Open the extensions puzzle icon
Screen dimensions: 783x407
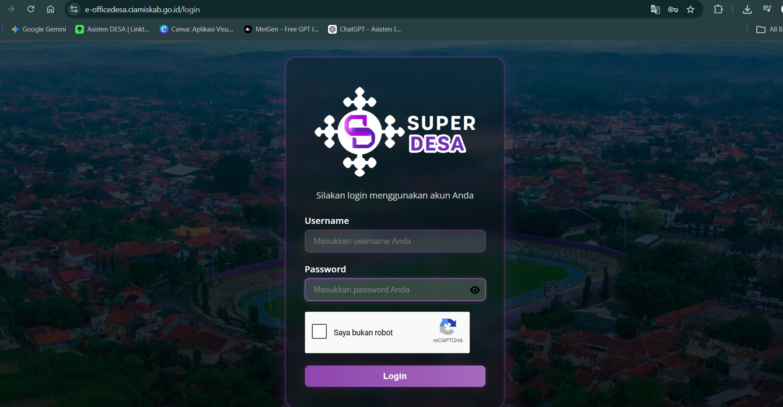coord(718,9)
